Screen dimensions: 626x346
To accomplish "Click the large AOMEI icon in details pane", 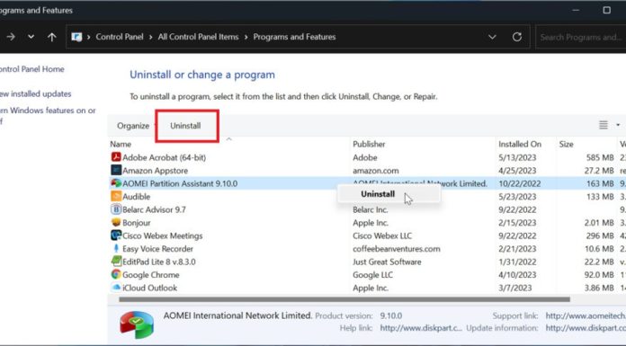I will point(137,324).
